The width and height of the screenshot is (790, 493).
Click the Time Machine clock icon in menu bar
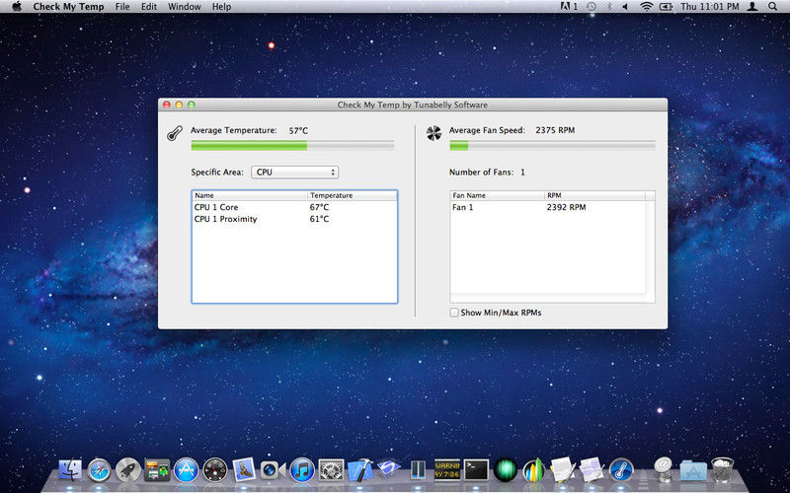click(592, 7)
